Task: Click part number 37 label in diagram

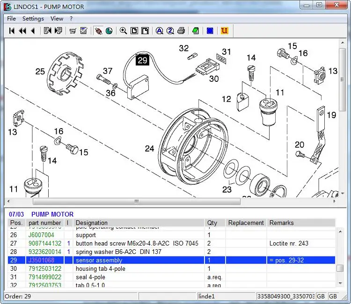Action: pyautogui.click(x=108, y=71)
